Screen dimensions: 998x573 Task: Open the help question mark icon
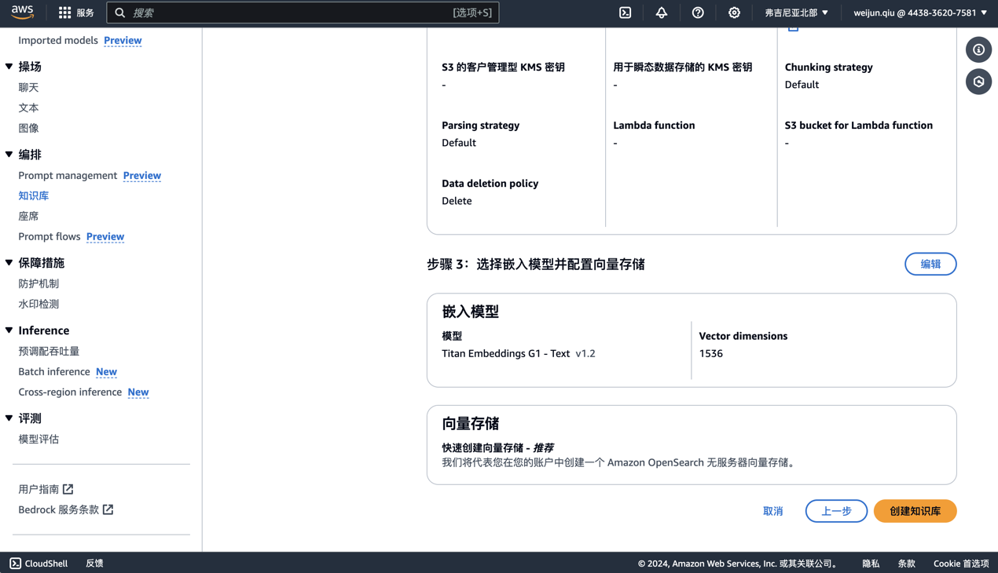click(x=698, y=13)
